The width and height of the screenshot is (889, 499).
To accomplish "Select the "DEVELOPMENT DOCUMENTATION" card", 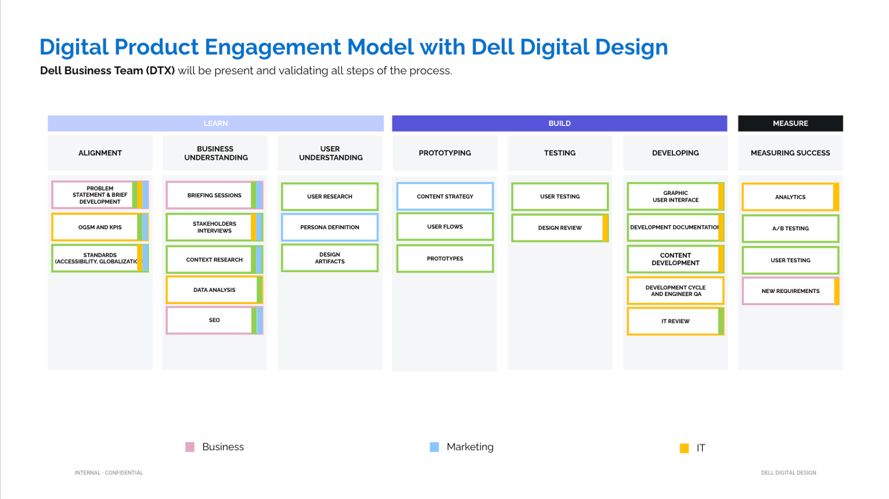I will coord(675,228).
